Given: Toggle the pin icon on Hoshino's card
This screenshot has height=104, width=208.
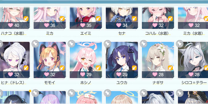Looking at the screenshot, I should point(71,44).
